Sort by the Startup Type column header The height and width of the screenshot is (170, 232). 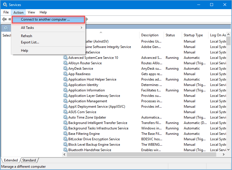tap(193, 35)
